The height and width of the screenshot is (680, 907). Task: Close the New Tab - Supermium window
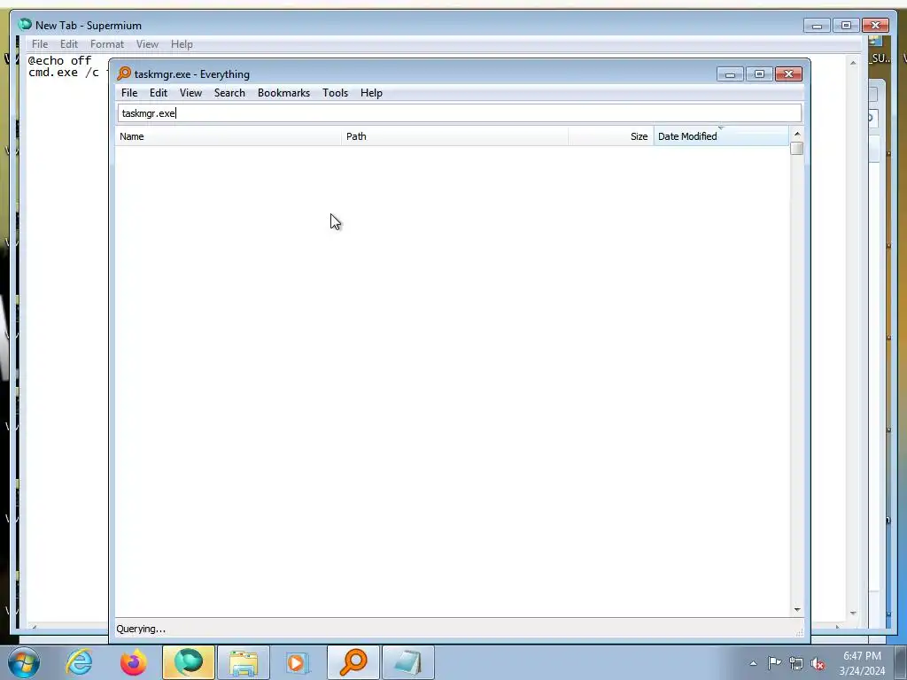point(875,26)
